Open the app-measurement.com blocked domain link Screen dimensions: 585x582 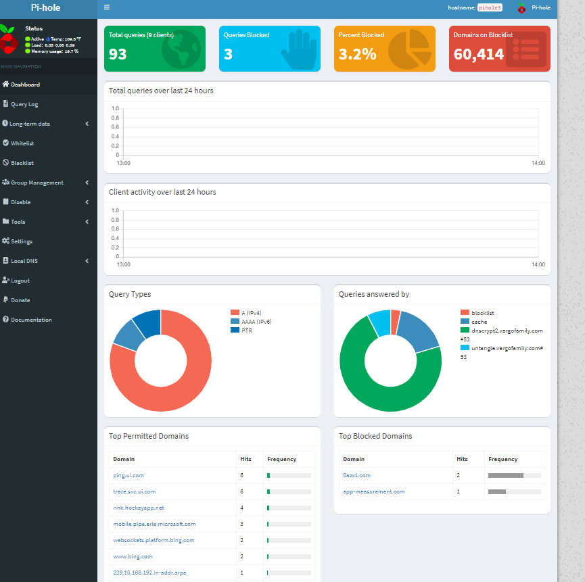coord(374,491)
